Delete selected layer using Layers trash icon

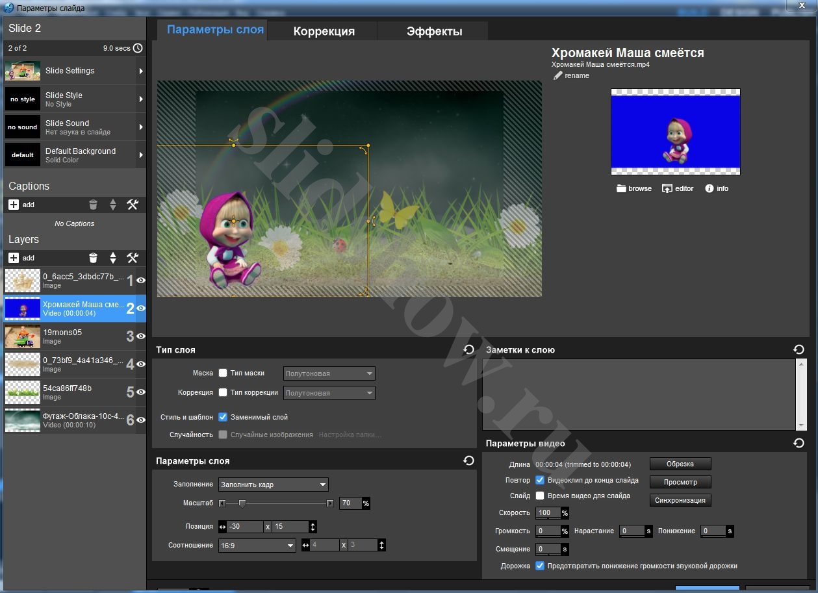93,258
